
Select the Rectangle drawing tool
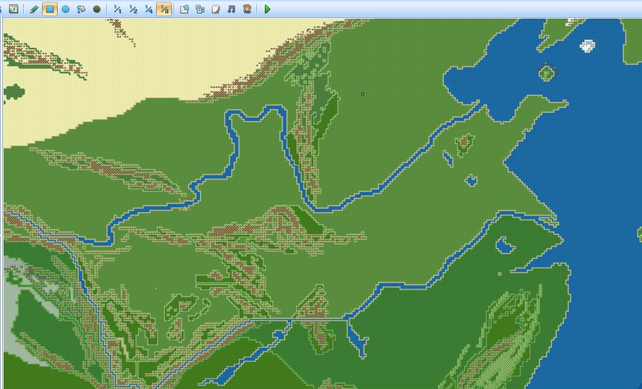(50, 9)
